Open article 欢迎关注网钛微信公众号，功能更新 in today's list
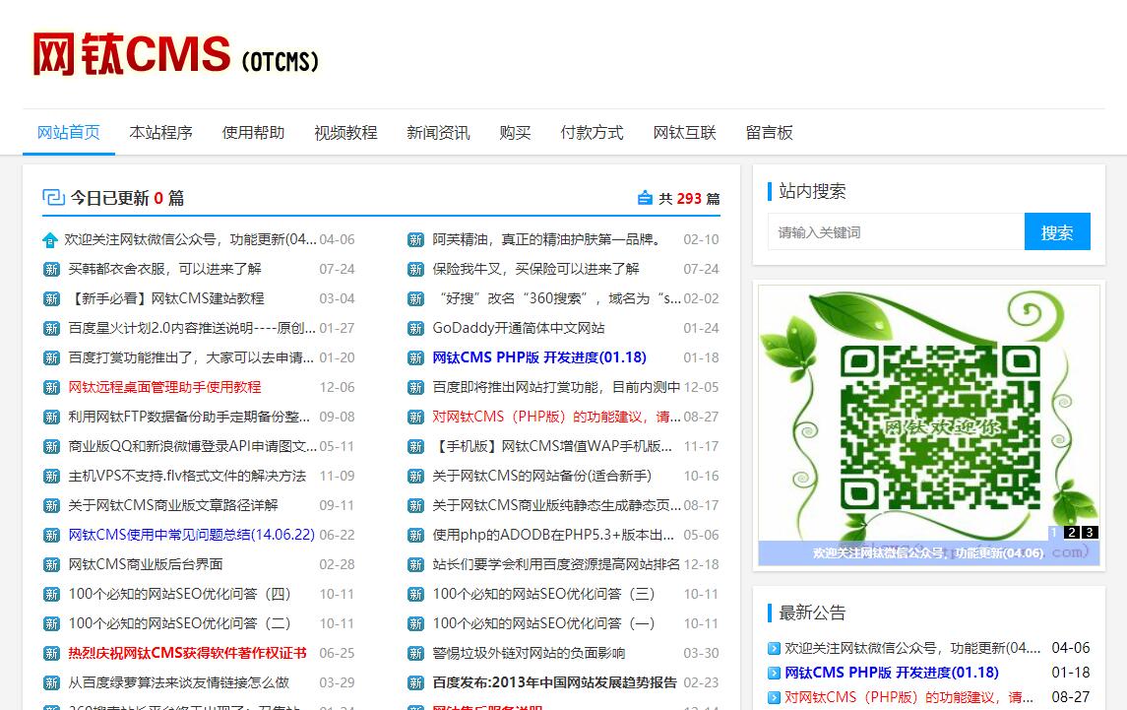The width and height of the screenshot is (1127, 710). pyautogui.click(x=191, y=239)
